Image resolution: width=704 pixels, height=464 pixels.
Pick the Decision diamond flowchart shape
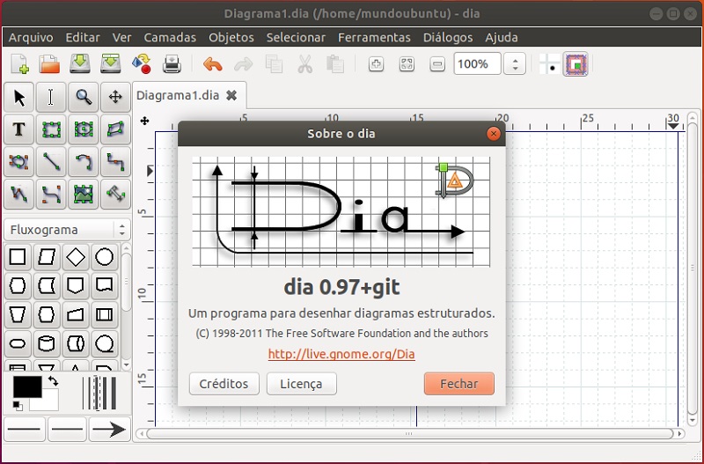pyautogui.click(x=76, y=257)
